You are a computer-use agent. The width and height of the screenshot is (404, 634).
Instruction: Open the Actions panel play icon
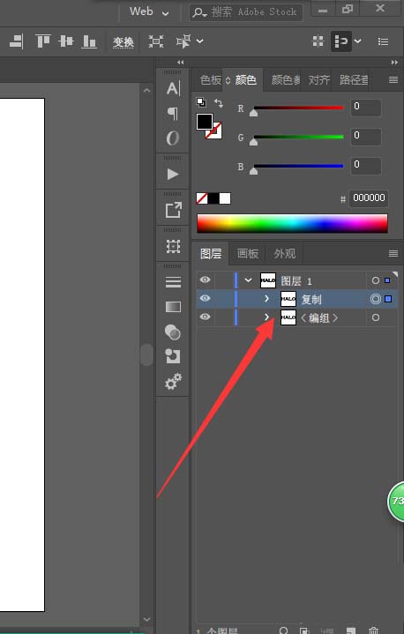coord(173,174)
